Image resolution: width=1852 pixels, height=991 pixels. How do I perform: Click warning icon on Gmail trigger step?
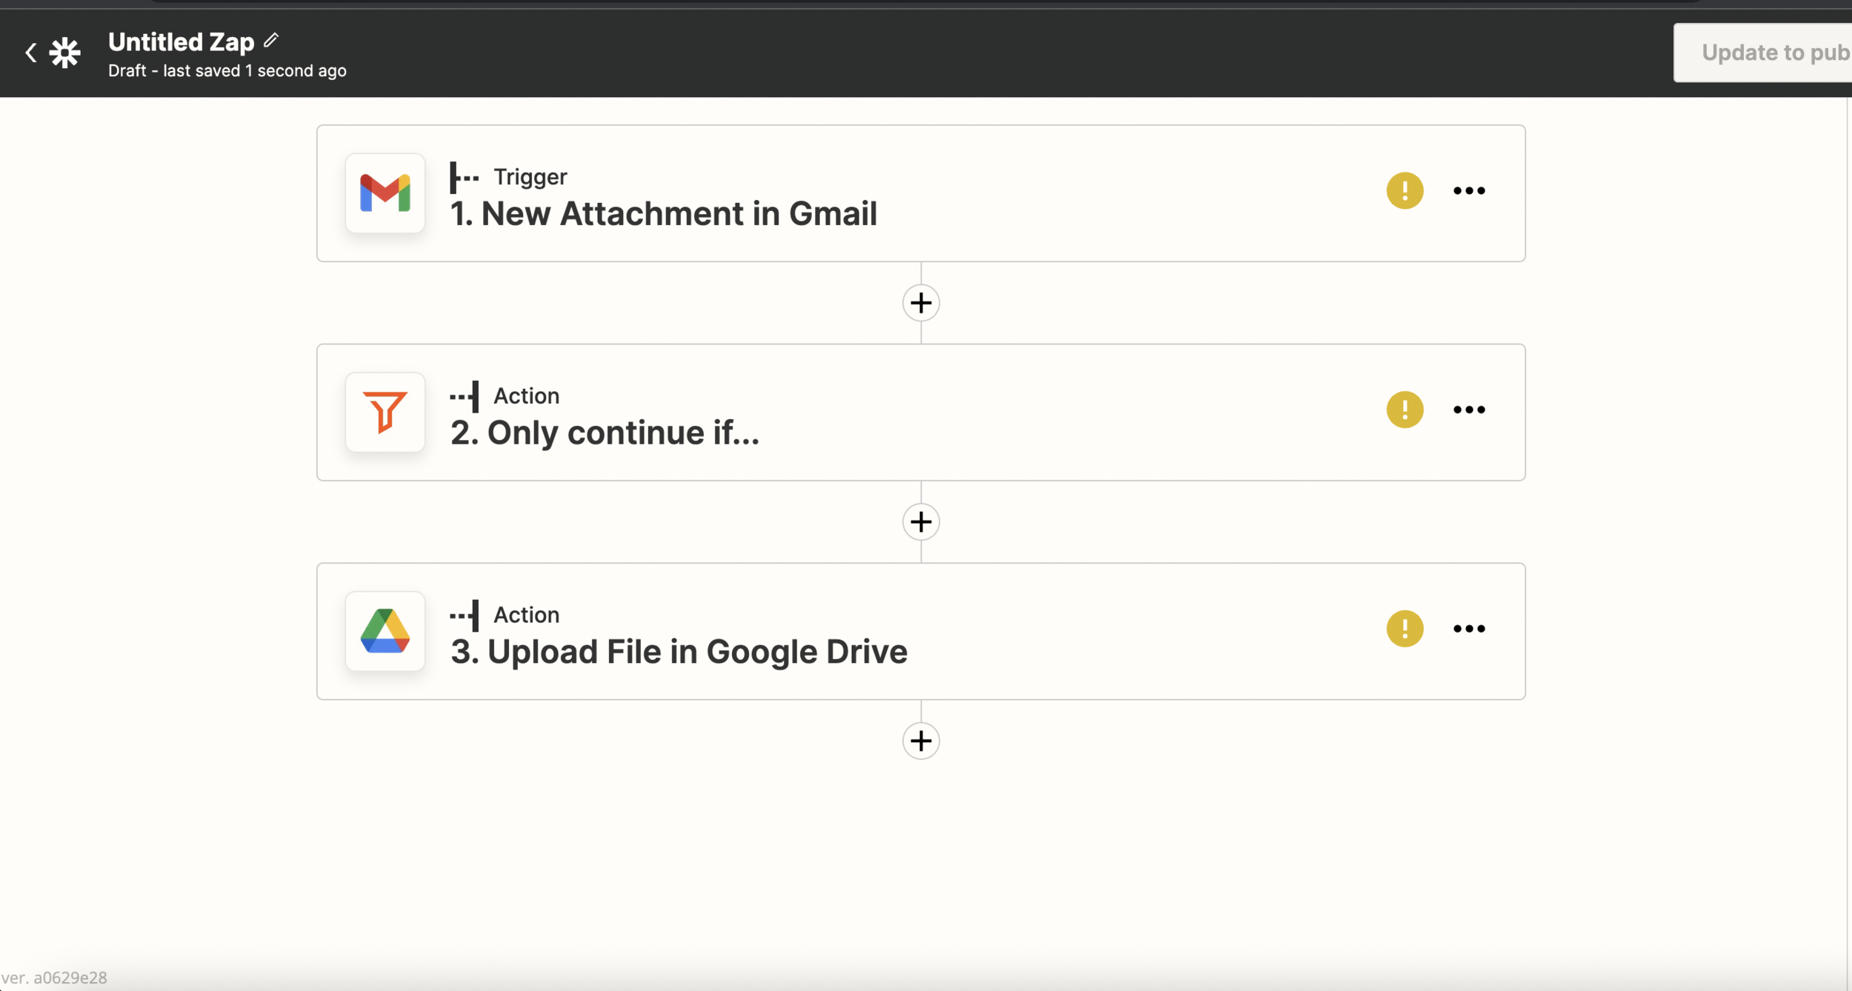pyautogui.click(x=1405, y=190)
